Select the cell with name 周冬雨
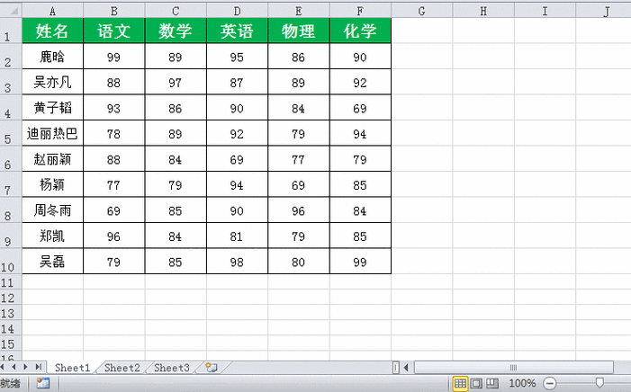The height and width of the screenshot is (392, 631). (52, 209)
